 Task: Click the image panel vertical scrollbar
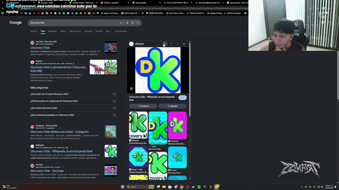tap(190, 79)
